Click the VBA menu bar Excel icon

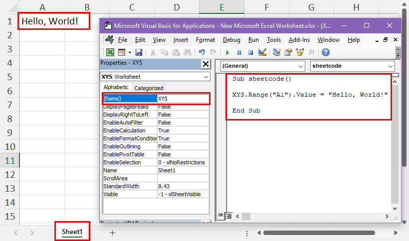tap(110, 39)
